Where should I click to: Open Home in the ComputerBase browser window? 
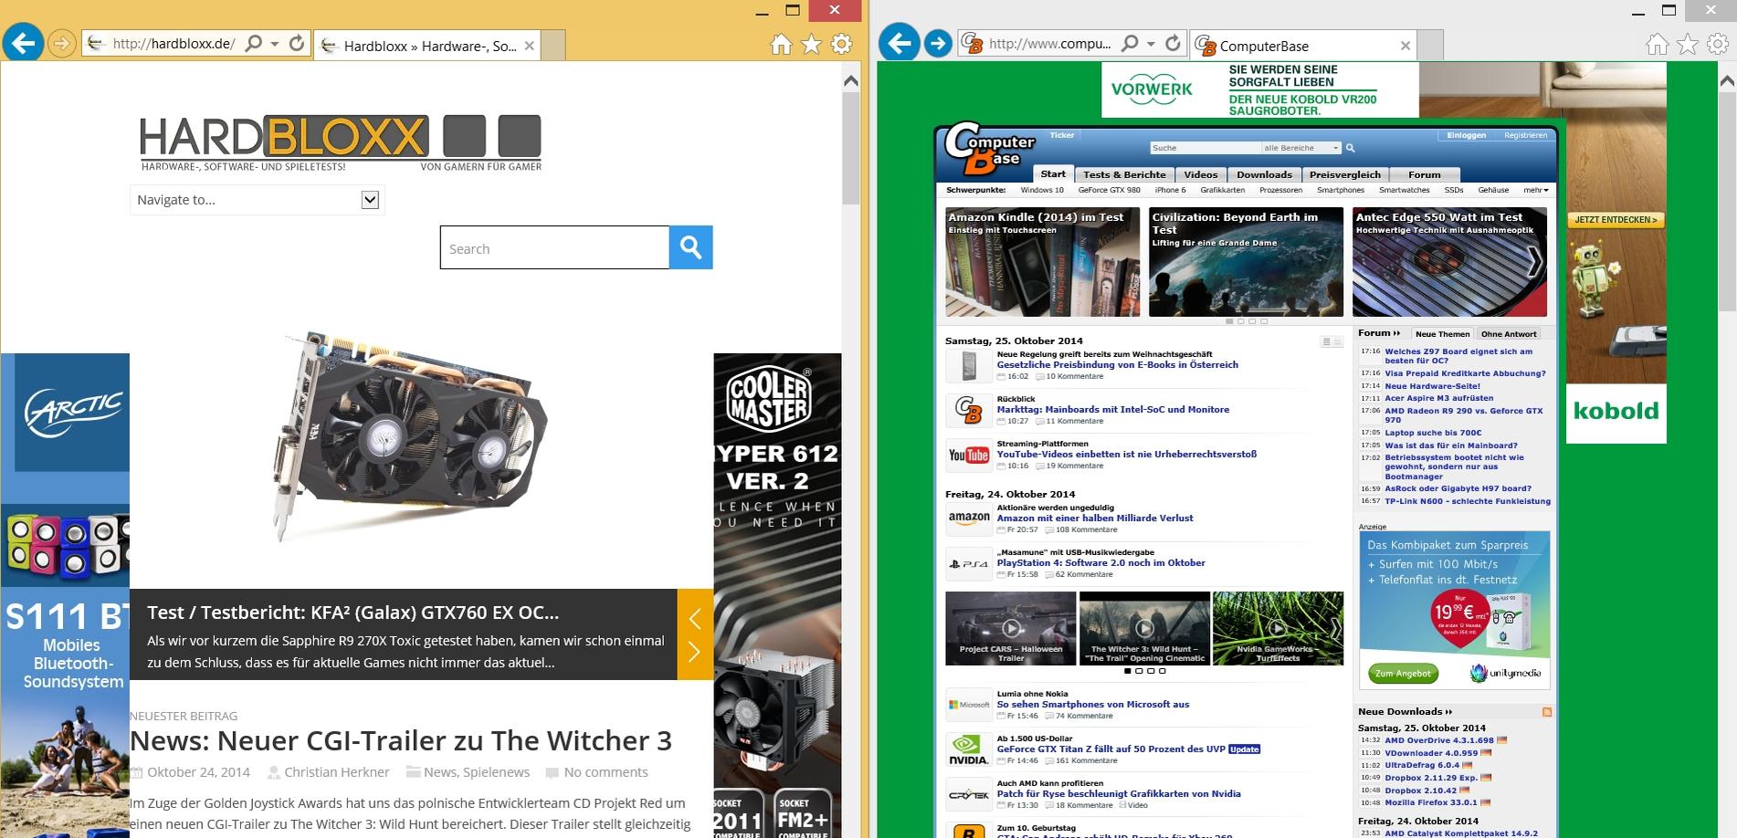point(1658,44)
